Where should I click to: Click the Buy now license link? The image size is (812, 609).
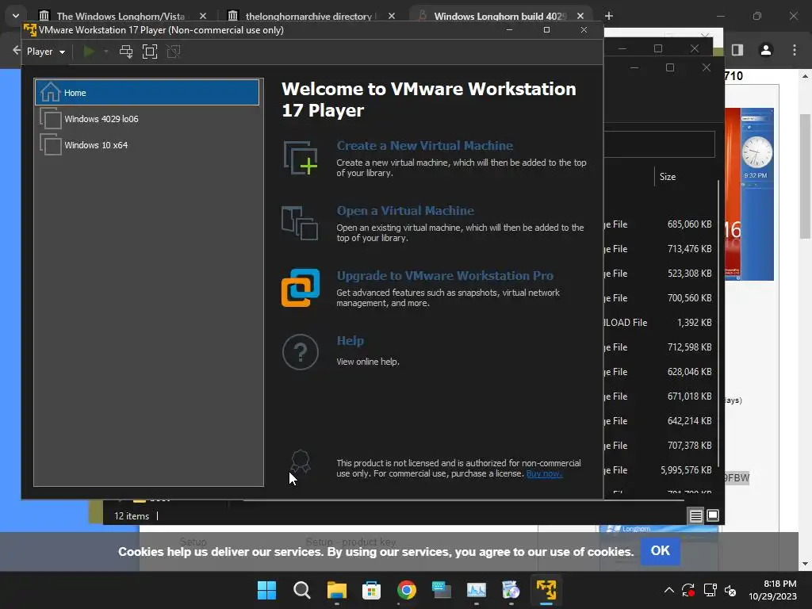click(x=544, y=473)
